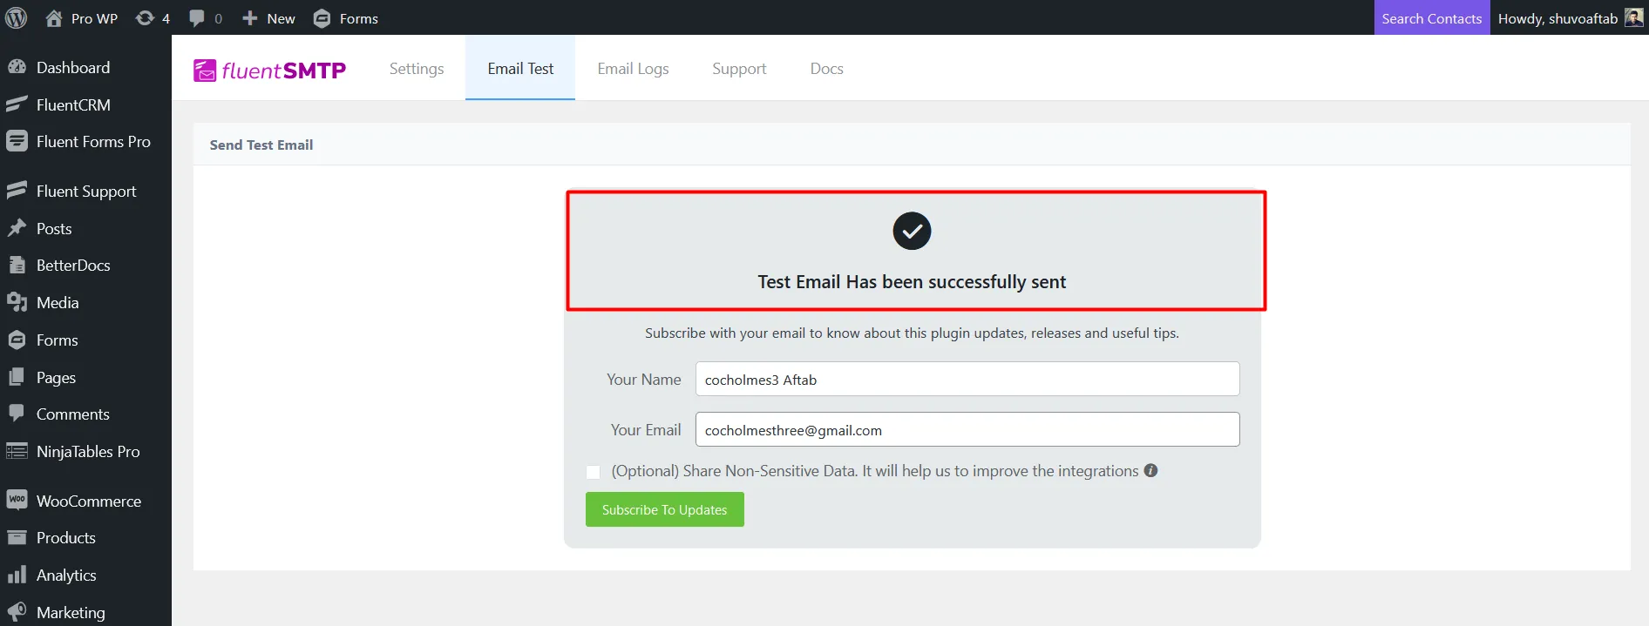Open the updates icon showing 4
1649x626 pixels.
point(145,18)
